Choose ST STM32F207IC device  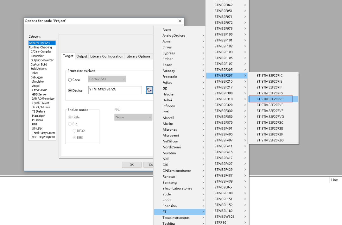[273, 76]
